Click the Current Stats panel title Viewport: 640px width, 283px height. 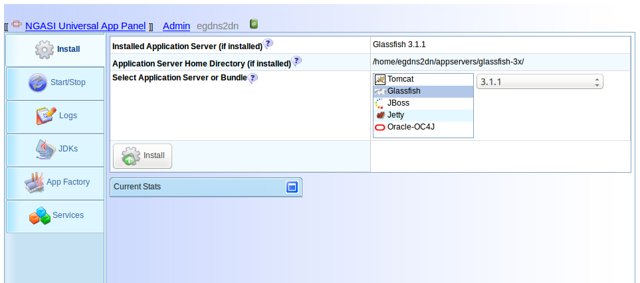137,187
